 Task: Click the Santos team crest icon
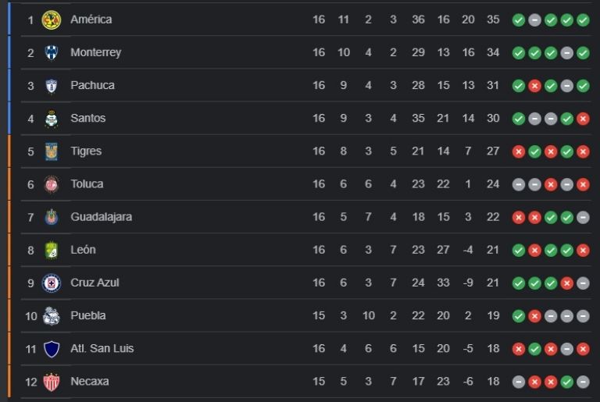(52, 119)
